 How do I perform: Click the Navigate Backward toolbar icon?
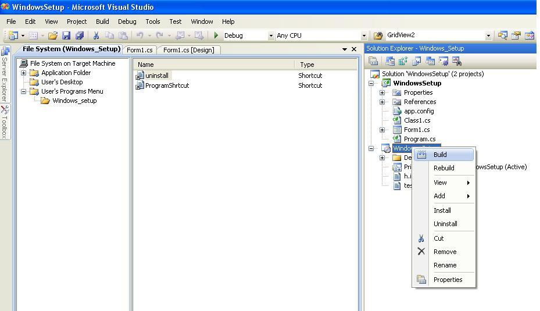[180, 35]
